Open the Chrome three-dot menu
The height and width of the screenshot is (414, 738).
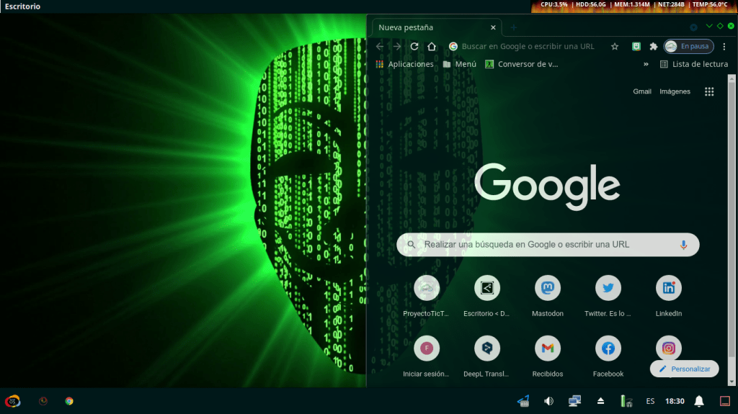pyautogui.click(x=724, y=46)
